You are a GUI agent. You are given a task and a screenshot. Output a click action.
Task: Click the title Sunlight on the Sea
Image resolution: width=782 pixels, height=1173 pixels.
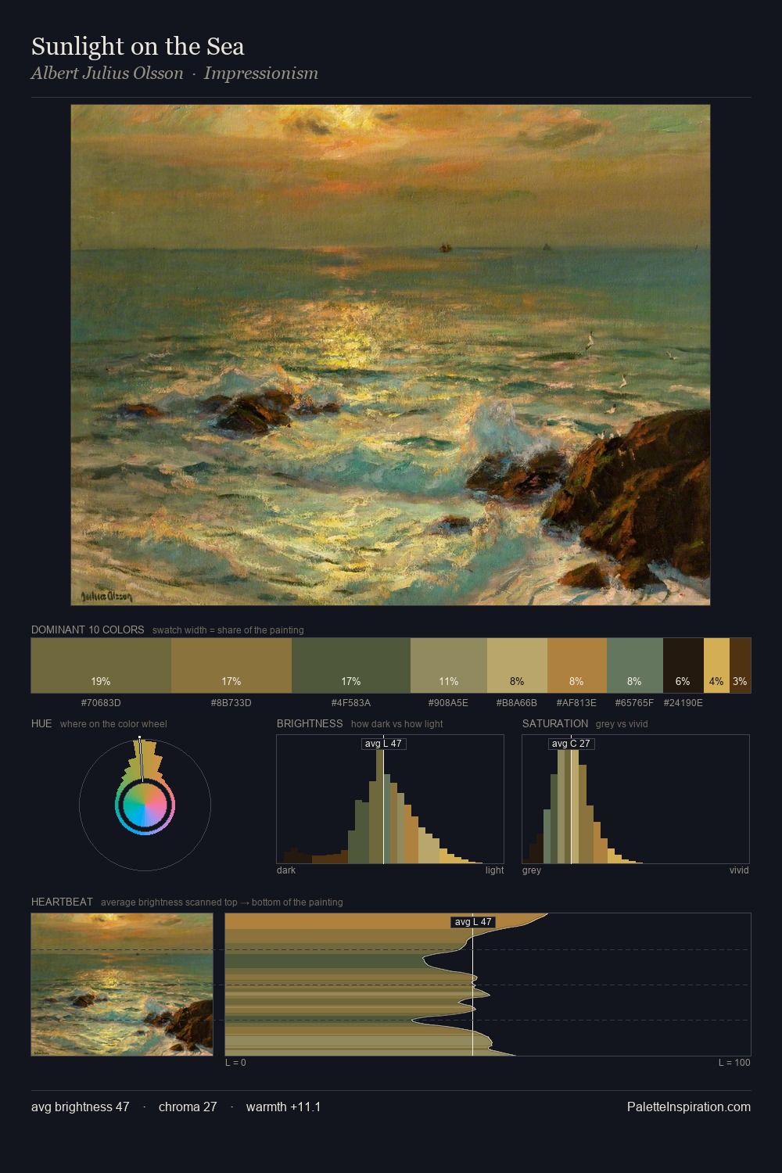pos(138,47)
